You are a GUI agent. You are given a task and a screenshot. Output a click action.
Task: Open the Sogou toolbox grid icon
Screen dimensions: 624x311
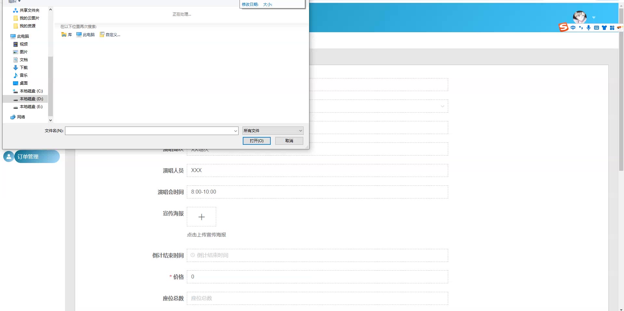(x=612, y=28)
